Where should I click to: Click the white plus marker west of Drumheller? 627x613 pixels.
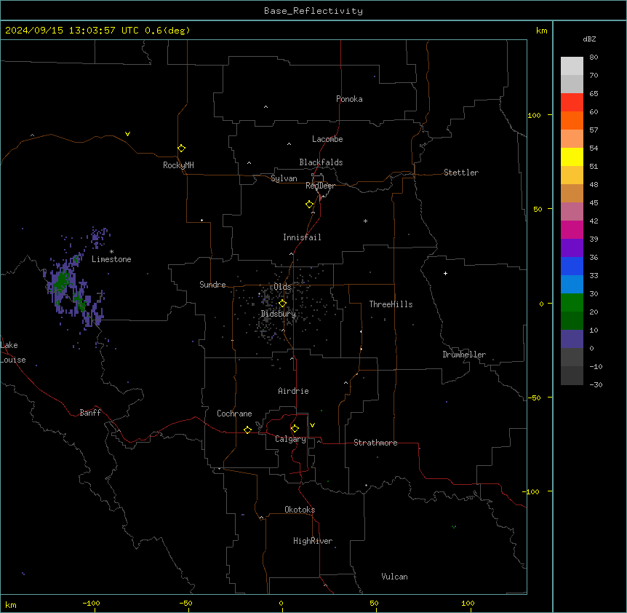(x=445, y=273)
